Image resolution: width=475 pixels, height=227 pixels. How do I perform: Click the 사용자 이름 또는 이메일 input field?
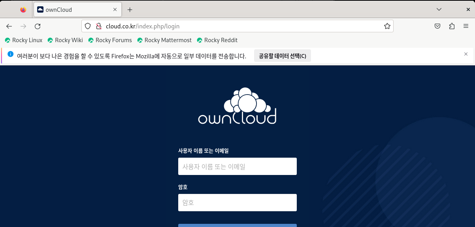(x=237, y=166)
